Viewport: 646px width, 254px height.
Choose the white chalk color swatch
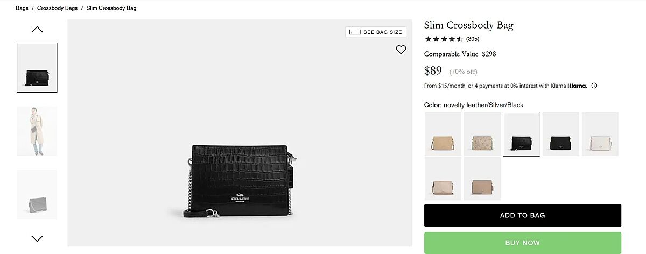(600, 134)
